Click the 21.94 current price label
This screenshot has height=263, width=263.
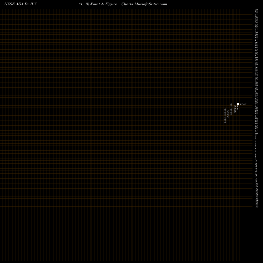[243, 104]
